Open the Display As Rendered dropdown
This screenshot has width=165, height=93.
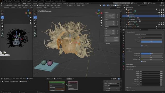click(x=151, y=35)
